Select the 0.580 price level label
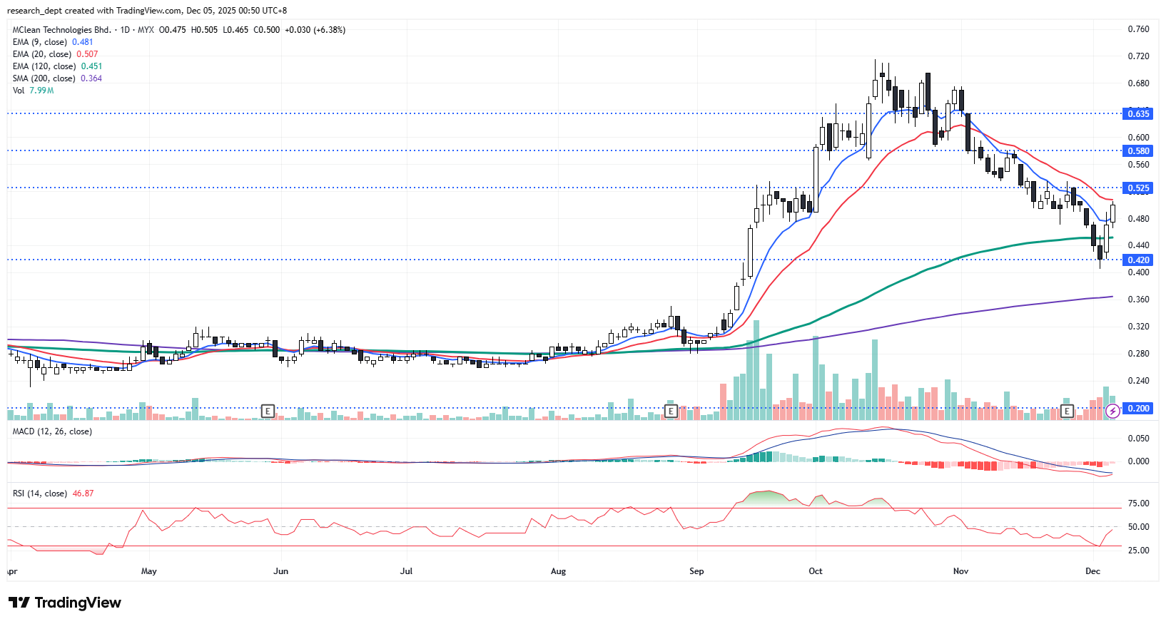Image resolution: width=1166 pixels, height=624 pixels. (1138, 150)
